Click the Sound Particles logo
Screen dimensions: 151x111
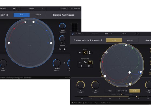click(64, 15)
